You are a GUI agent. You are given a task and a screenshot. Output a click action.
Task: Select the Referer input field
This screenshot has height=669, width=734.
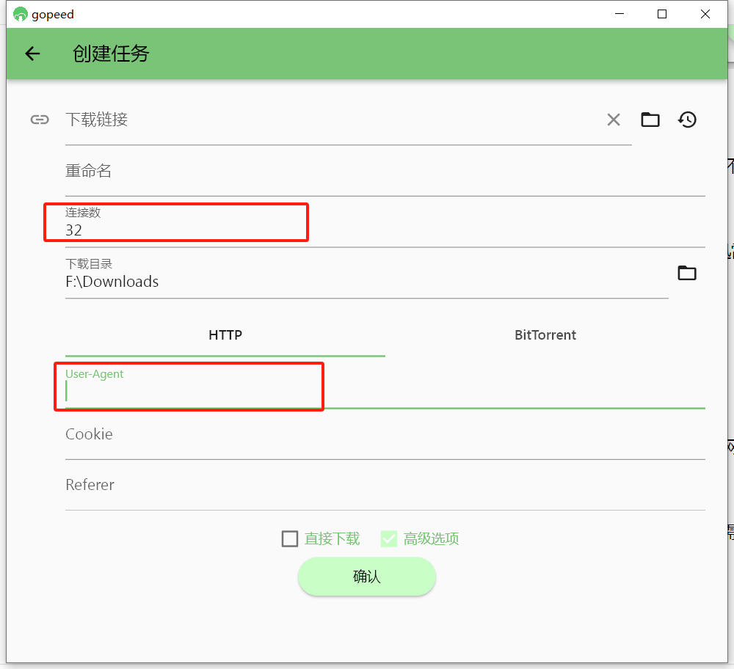click(220, 485)
